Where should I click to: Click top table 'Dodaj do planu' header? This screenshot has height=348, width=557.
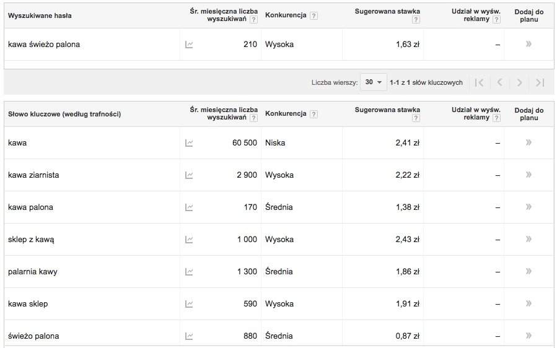528,15
